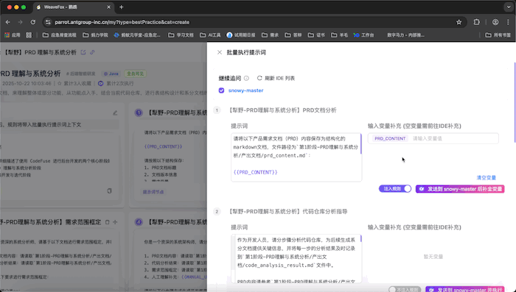Open the 应用 apps bookmark
516x292 pixels.
[x=12, y=35]
